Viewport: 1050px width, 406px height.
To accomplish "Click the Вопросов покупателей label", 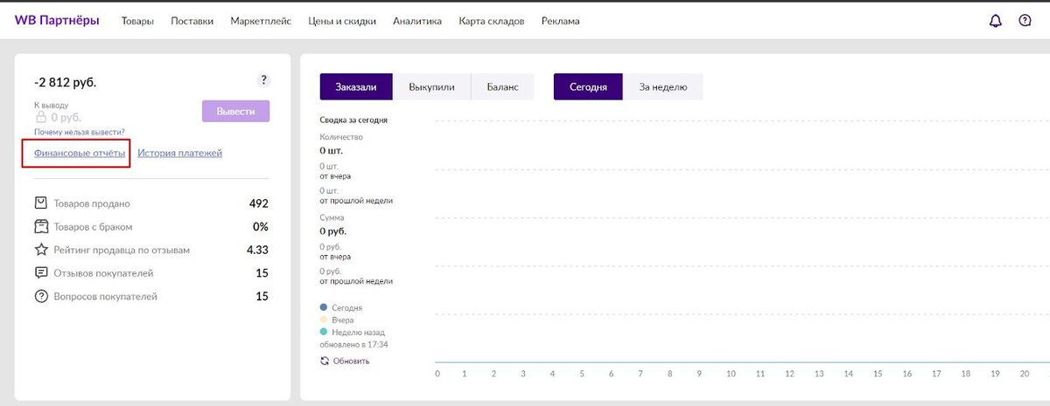I will click(106, 297).
